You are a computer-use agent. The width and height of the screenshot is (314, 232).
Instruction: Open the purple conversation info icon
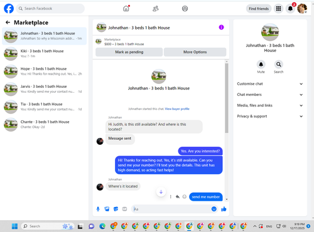(x=221, y=27)
